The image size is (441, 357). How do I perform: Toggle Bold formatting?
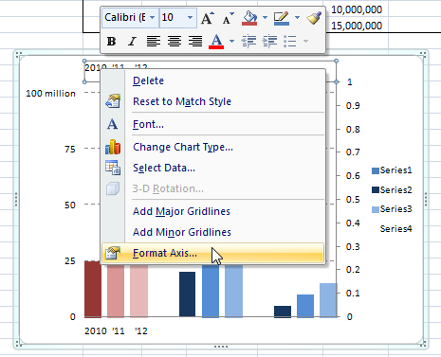click(111, 42)
